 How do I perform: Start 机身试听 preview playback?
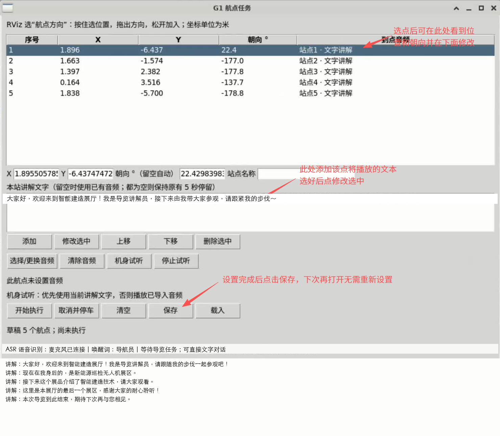129,261
